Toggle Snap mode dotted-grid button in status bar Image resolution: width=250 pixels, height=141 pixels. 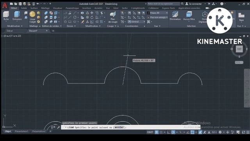(161, 132)
